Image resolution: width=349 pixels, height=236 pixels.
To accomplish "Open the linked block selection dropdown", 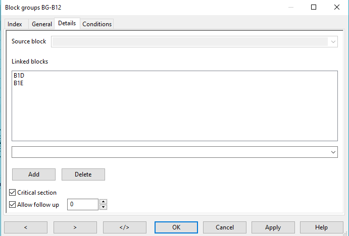I will click(x=333, y=152).
